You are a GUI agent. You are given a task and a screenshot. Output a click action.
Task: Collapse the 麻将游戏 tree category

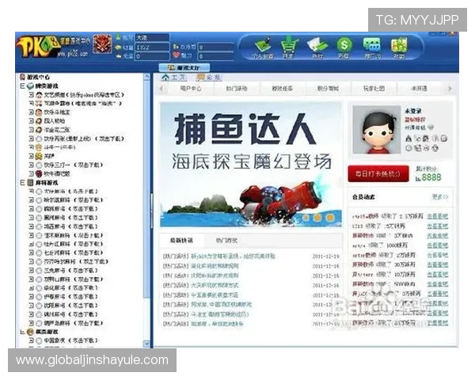pyautogui.click(x=20, y=182)
